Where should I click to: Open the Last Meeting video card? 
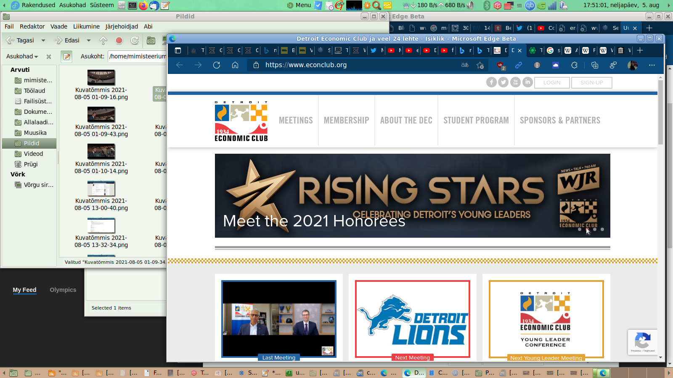click(279, 319)
